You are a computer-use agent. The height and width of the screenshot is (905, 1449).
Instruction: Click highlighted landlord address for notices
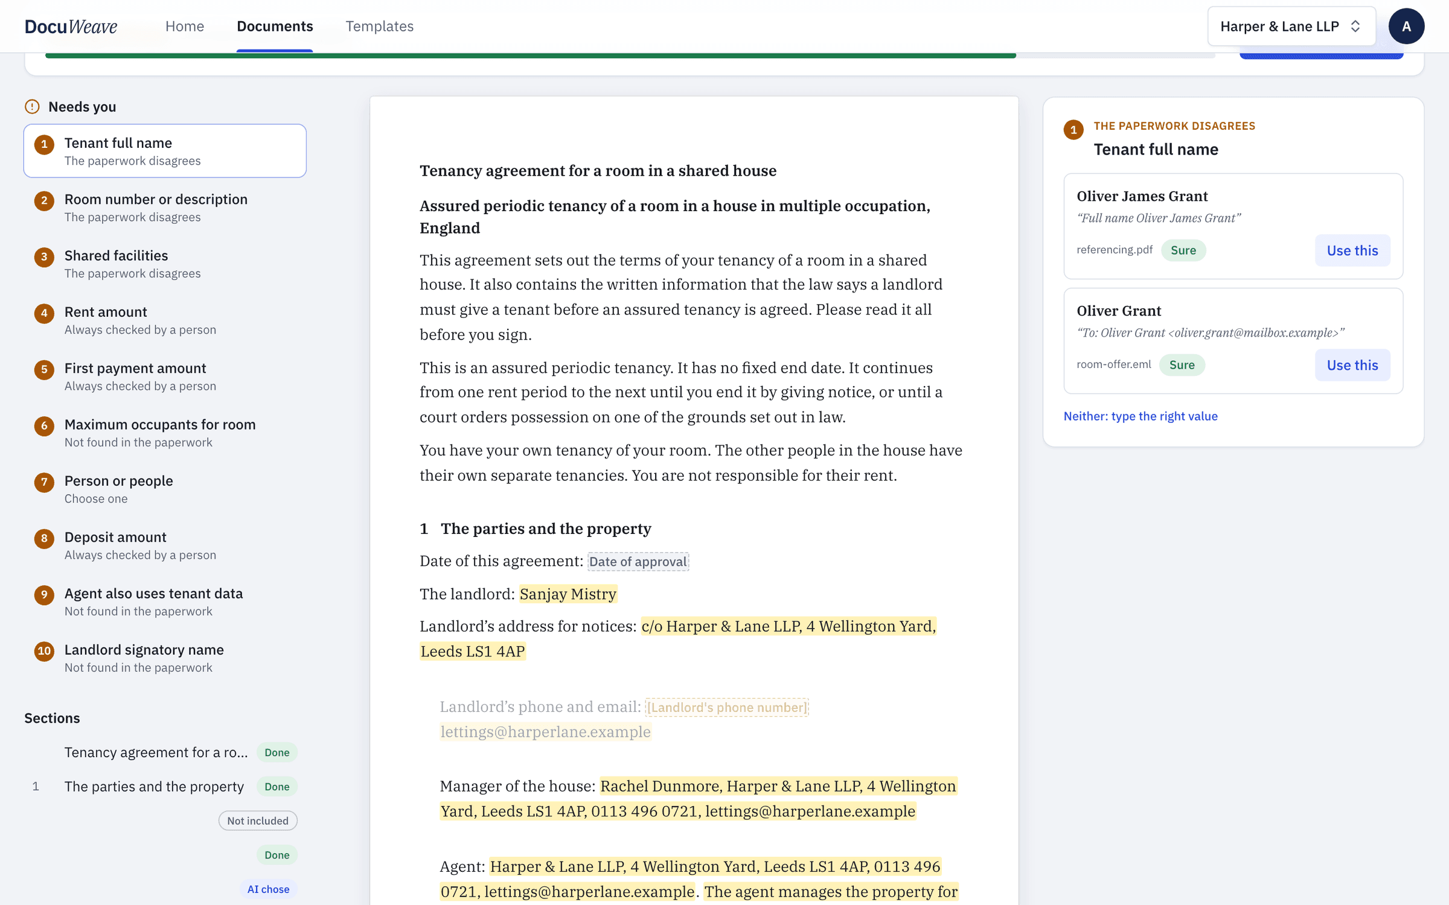coord(678,639)
